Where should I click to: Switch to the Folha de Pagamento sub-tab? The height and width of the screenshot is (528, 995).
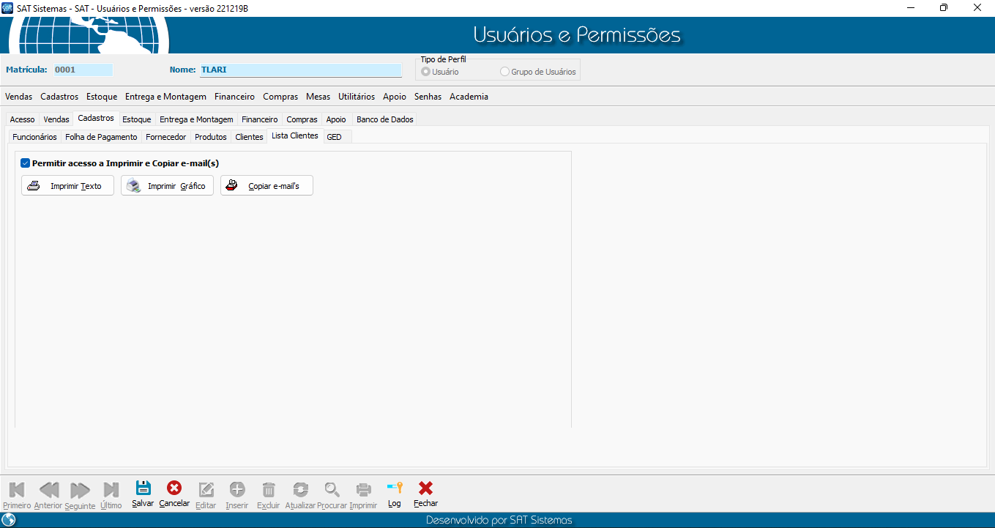pos(101,137)
